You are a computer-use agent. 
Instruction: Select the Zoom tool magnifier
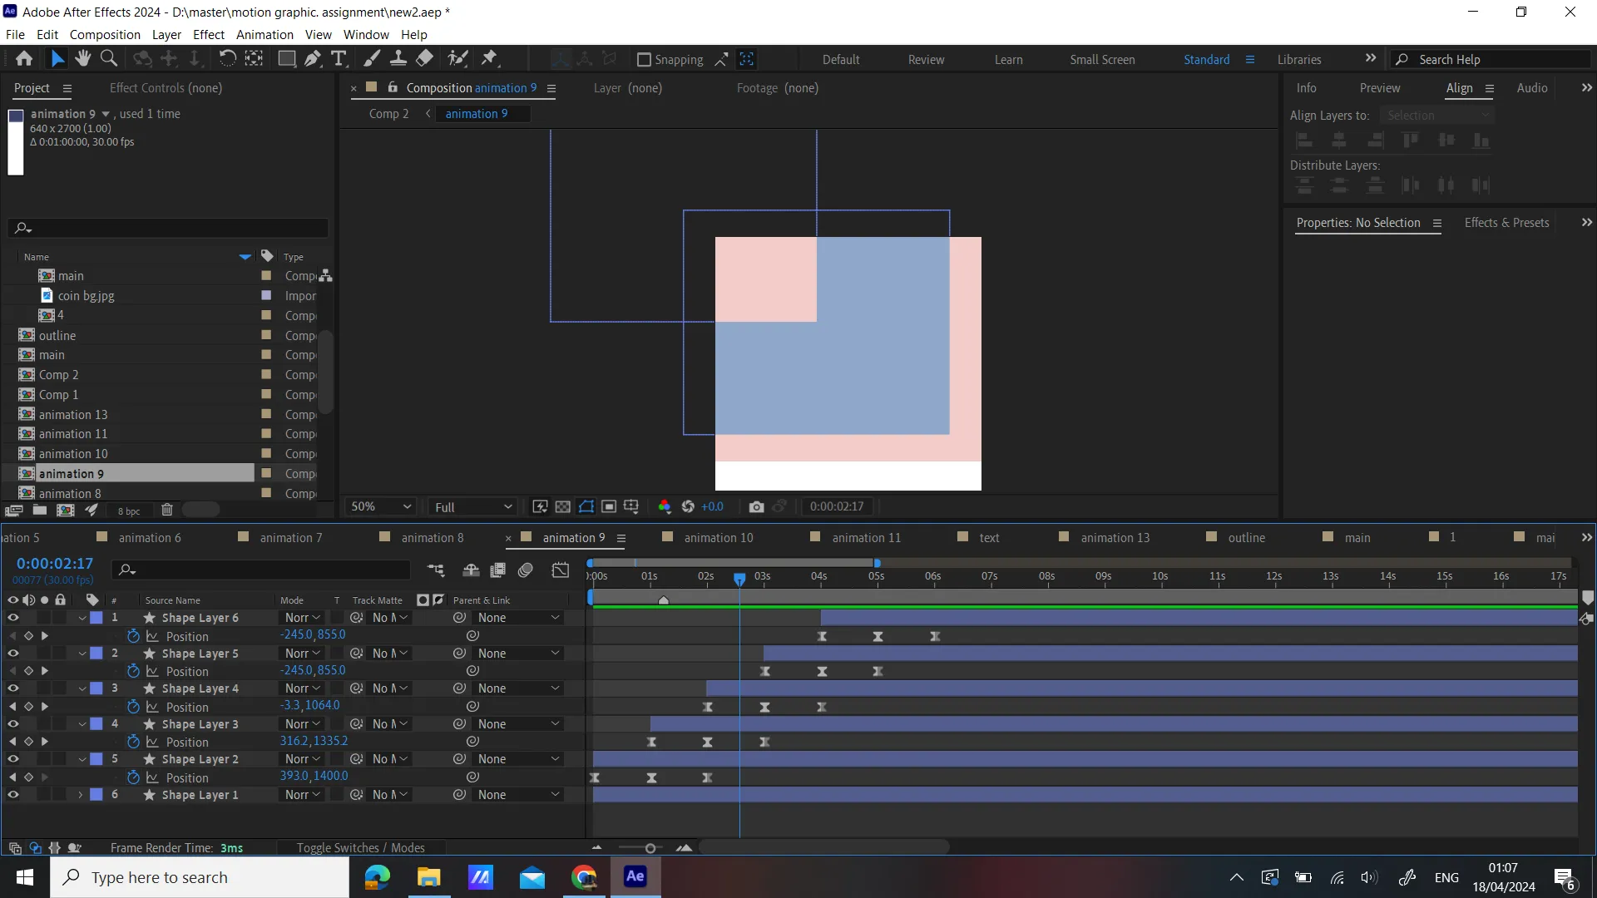(x=108, y=58)
